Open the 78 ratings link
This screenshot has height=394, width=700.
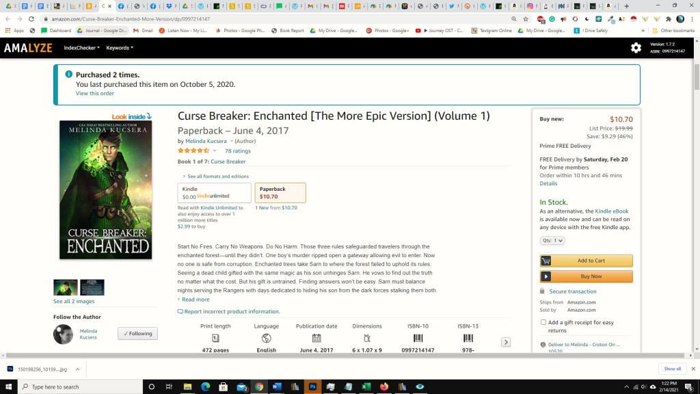pos(237,150)
